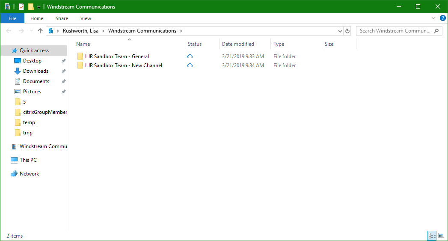Open the folder named 5 in sidebar
The image size is (448, 241).
[x=24, y=102]
